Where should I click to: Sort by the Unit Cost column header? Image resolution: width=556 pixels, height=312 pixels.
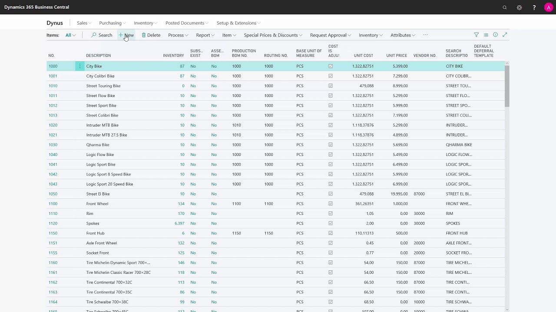(364, 55)
